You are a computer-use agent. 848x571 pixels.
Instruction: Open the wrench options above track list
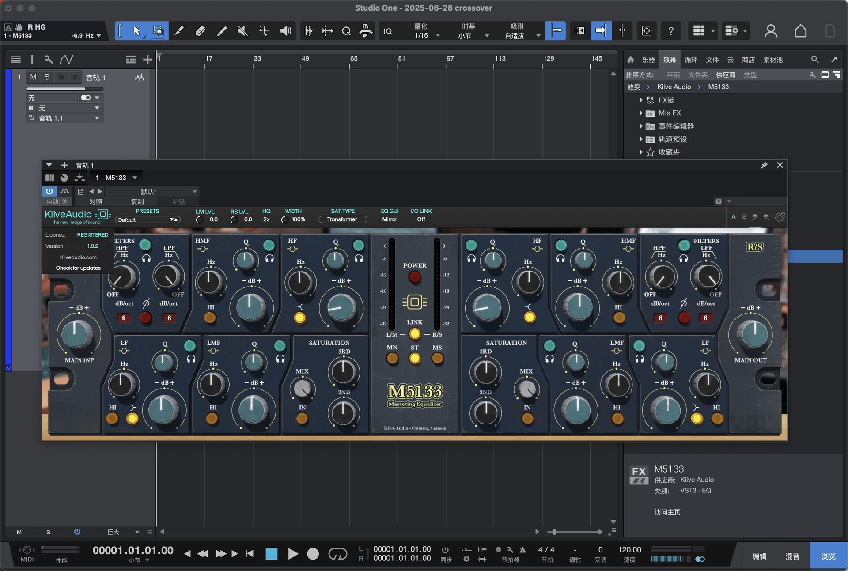[x=49, y=59]
